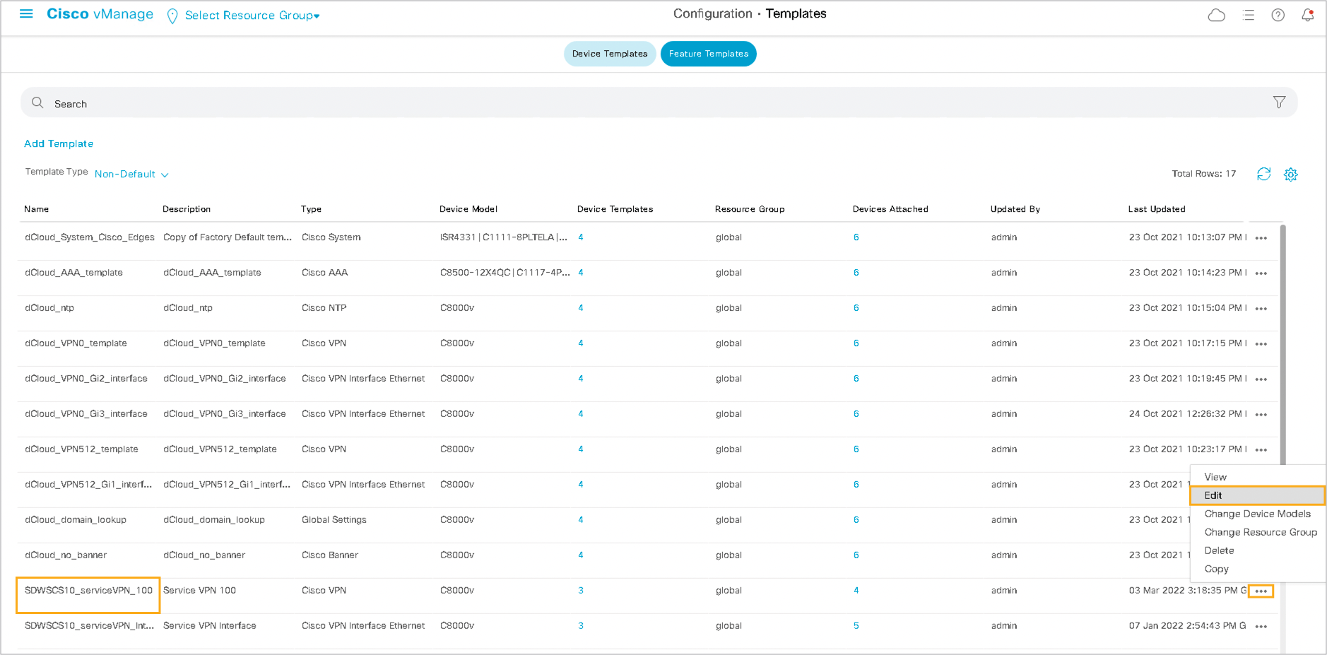Open more actions for dCloud_System_Cisco_Edges row

tap(1261, 238)
